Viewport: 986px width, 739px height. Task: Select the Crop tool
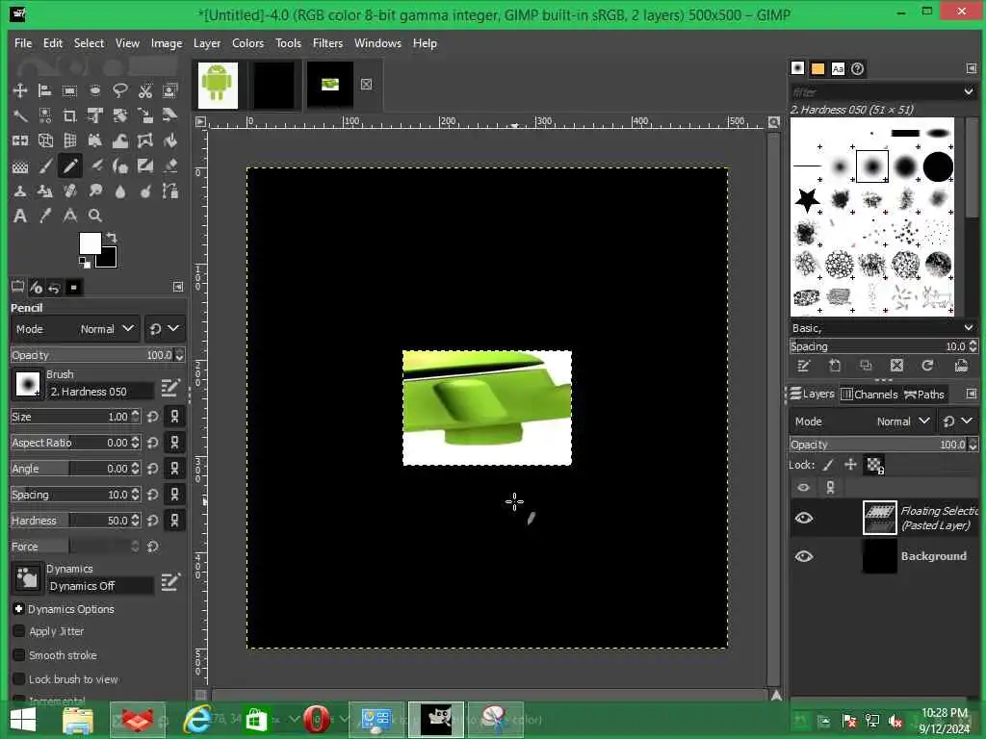coord(69,115)
